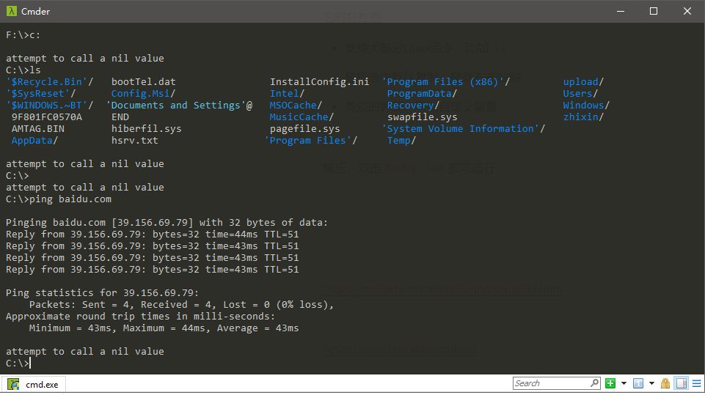Expand the console list dropdown arrow

point(651,383)
